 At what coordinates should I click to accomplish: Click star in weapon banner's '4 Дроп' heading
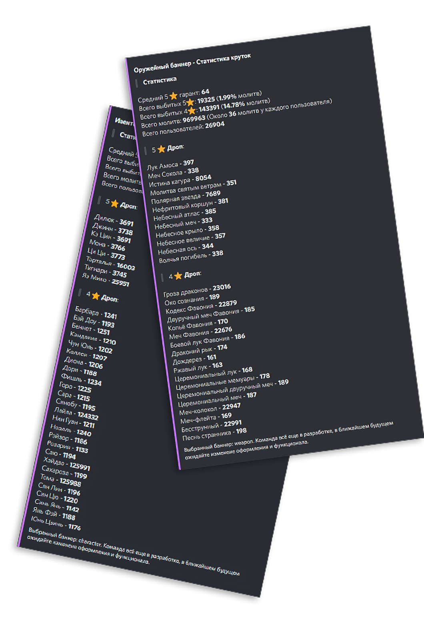point(178,276)
